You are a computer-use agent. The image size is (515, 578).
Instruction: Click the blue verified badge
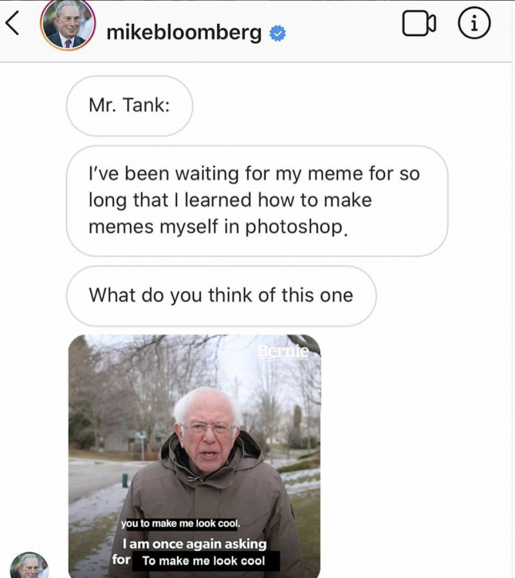coord(277,33)
